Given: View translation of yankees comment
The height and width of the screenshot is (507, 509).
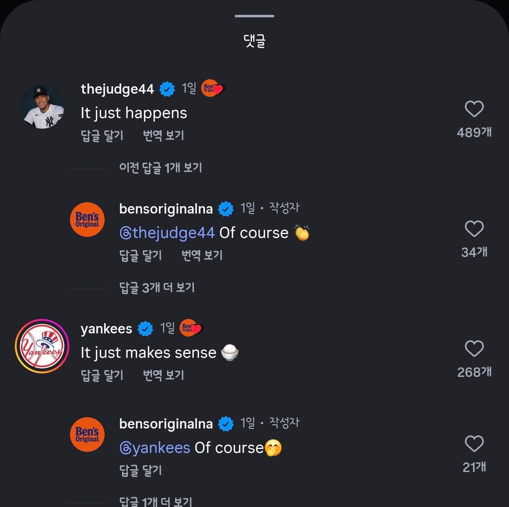Looking at the screenshot, I should [163, 375].
